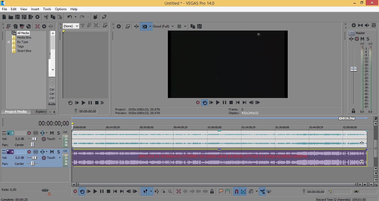
Task: Open Normal Edit tool dropdown arrow
Action: (x=151, y=191)
